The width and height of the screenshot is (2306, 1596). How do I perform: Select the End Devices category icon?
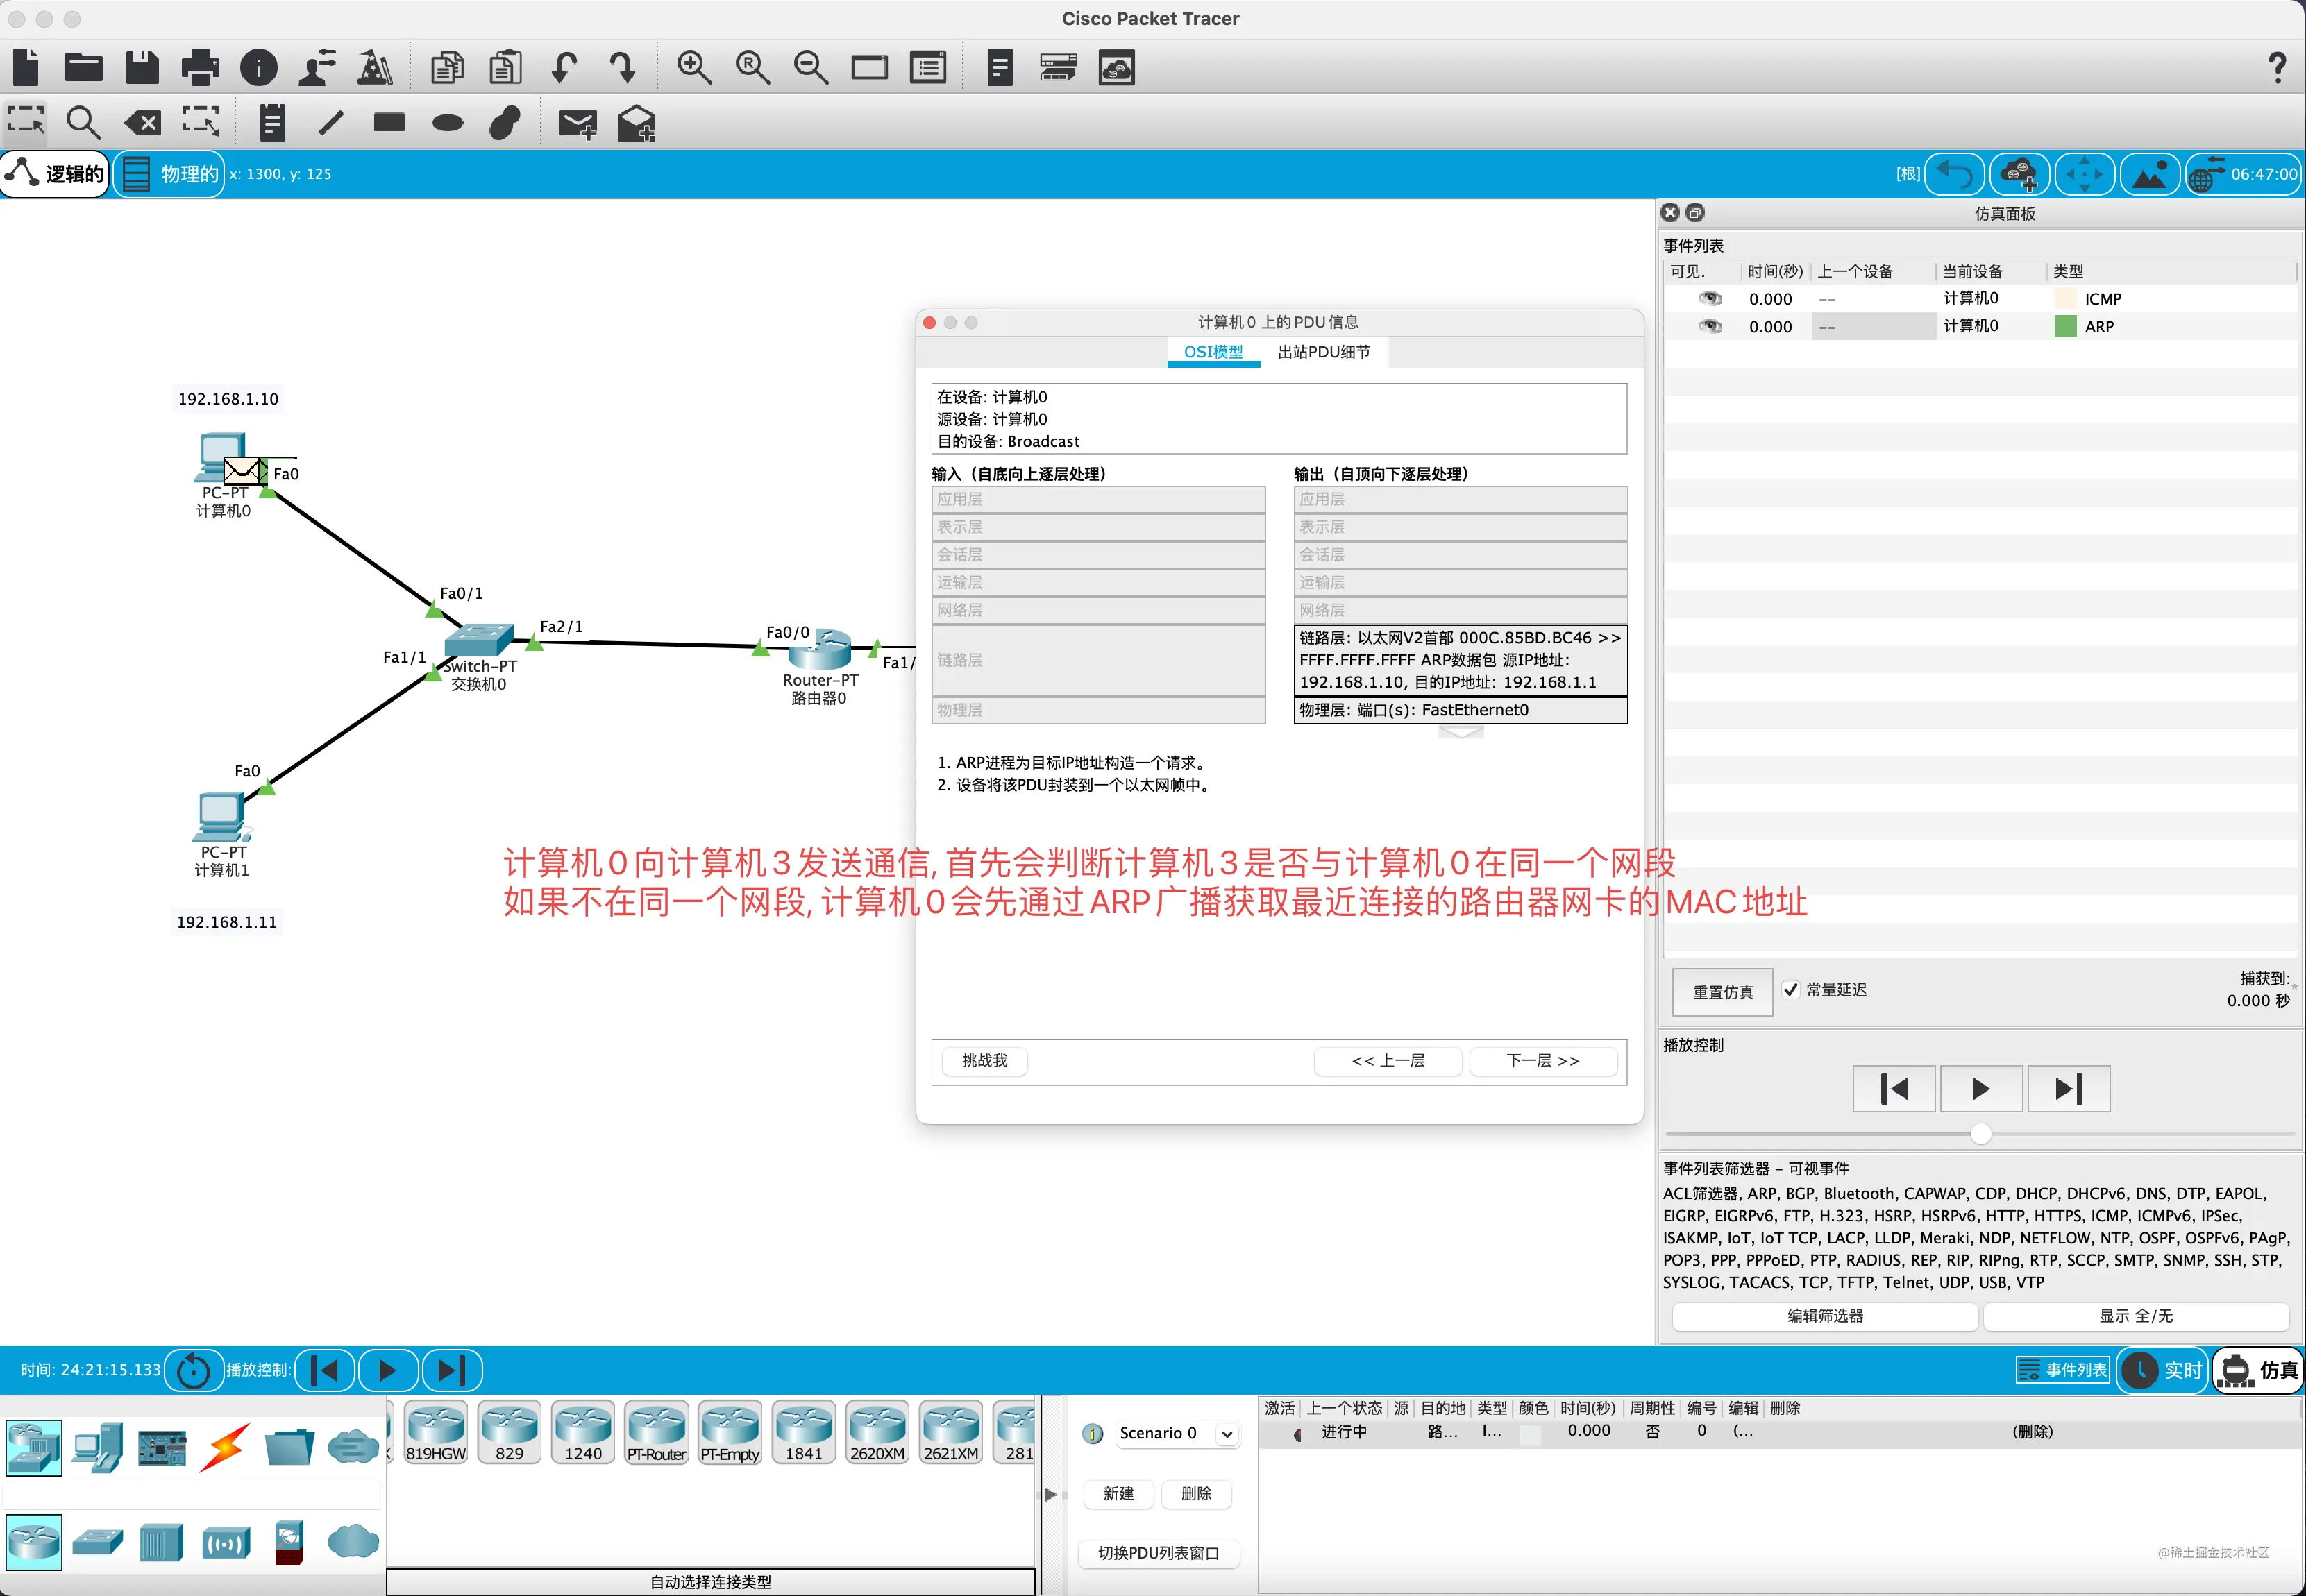tap(97, 1447)
